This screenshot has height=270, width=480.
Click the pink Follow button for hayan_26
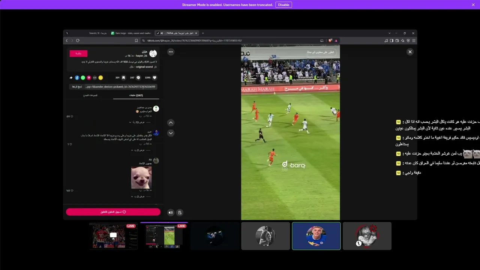[78, 53]
